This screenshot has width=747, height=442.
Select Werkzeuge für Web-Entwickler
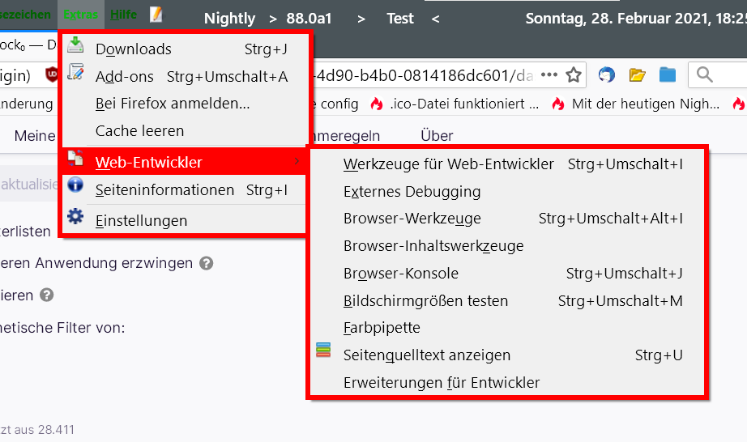(449, 164)
